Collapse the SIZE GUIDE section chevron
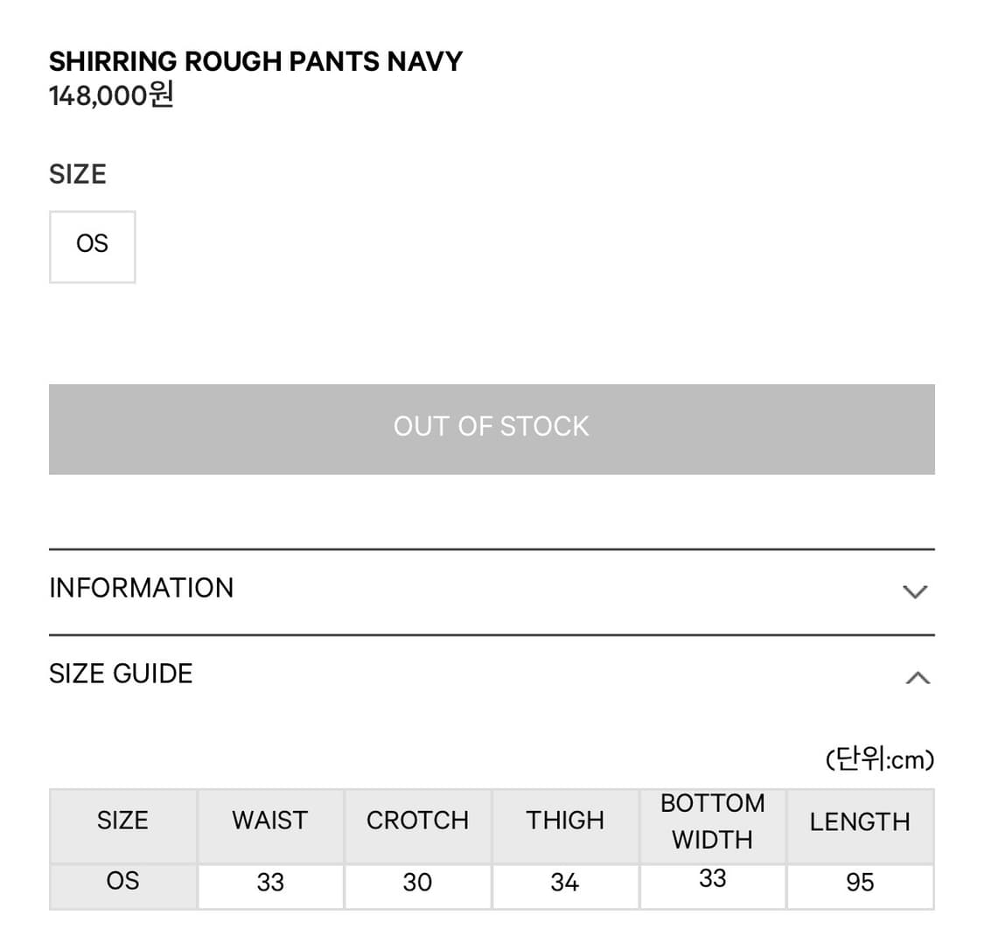The width and height of the screenshot is (984, 943). point(916,676)
